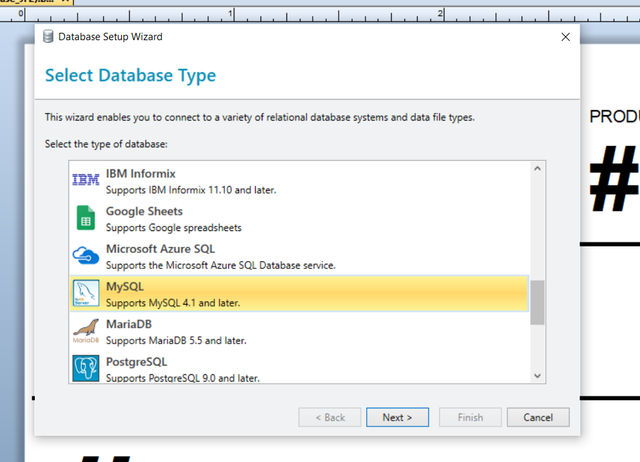640x462 pixels.
Task: Choose the Google Sheets green icon
Action: tap(86, 218)
